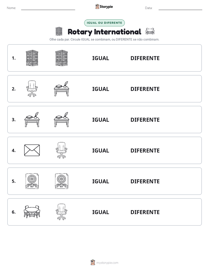The width and height of the screenshot is (209, 271).
Task: Click the round table with chairs in row 6
Action: click(x=32, y=212)
